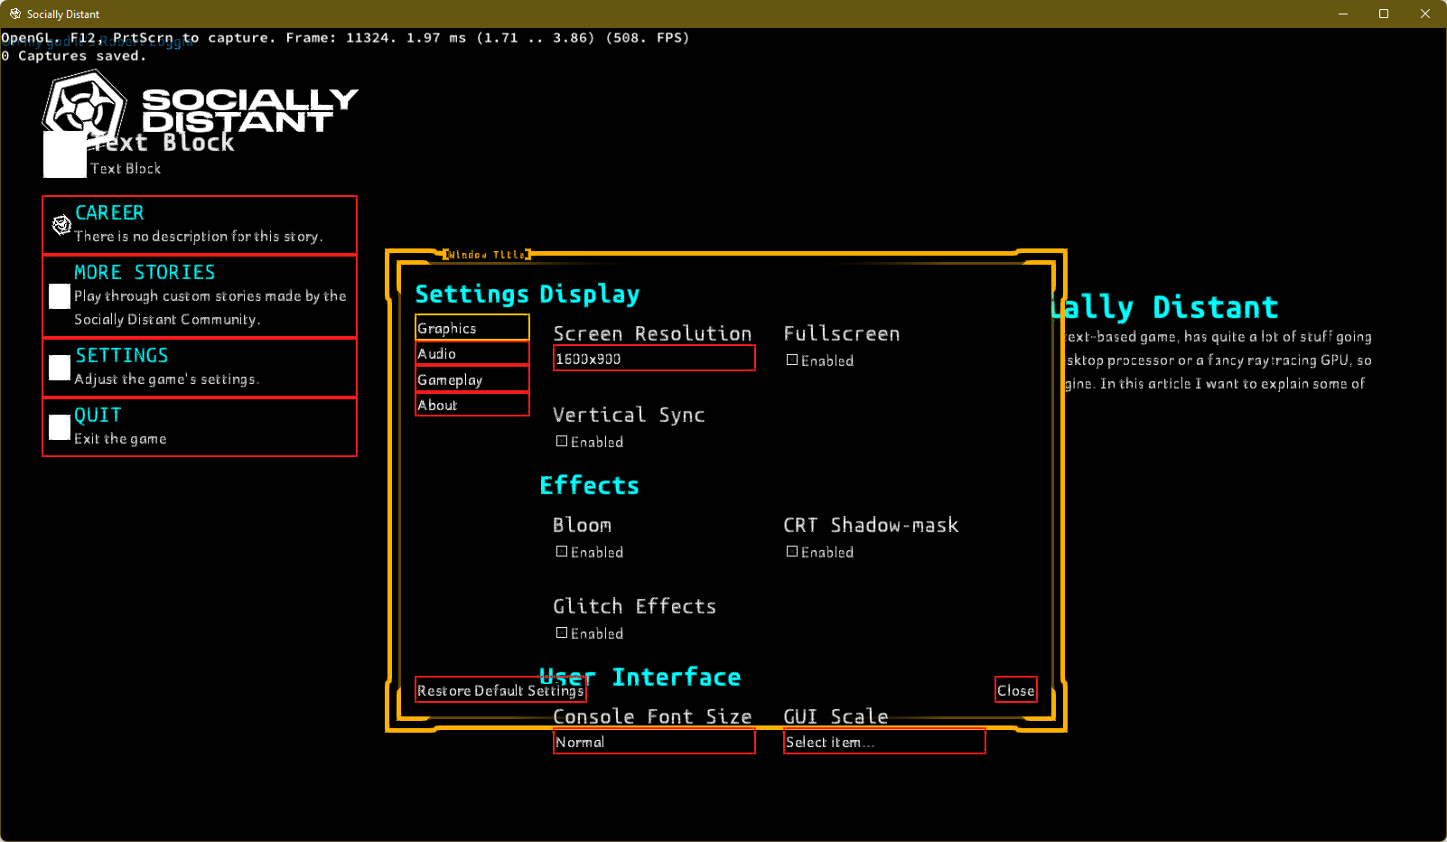Open the More Stories menu entry
This screenshot has height=842, width=1447.
pyautogui.click(x=200, y=296)
